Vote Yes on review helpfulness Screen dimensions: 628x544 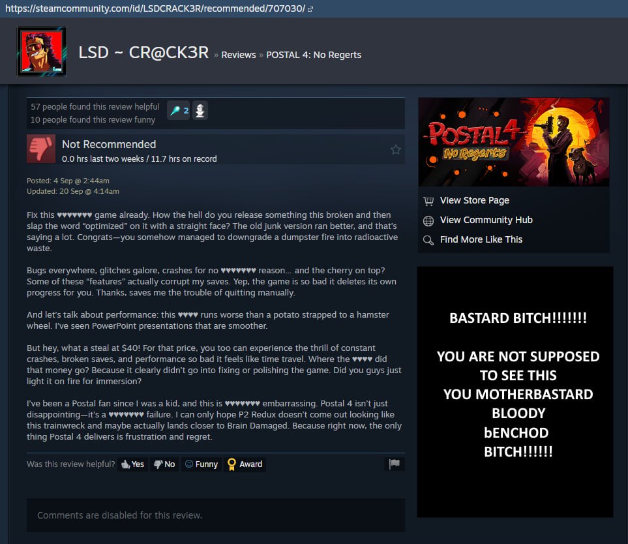pos(132,464)
